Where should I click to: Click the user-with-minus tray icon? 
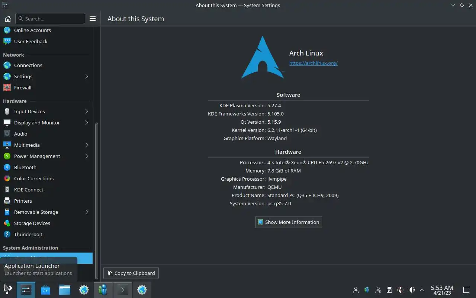tap(378, 290)
